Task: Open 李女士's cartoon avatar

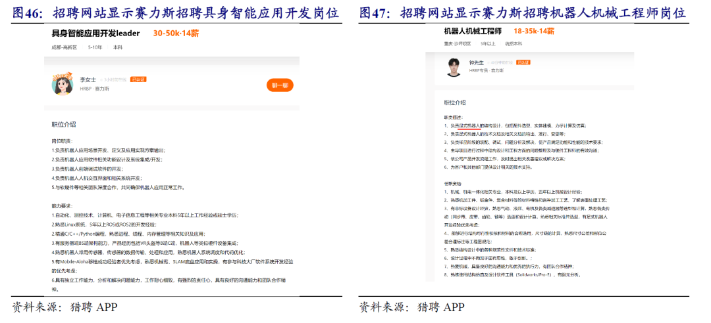Action: coord(63,83)
